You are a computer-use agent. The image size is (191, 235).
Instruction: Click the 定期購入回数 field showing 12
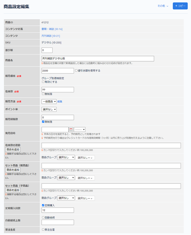click(58, 210)
